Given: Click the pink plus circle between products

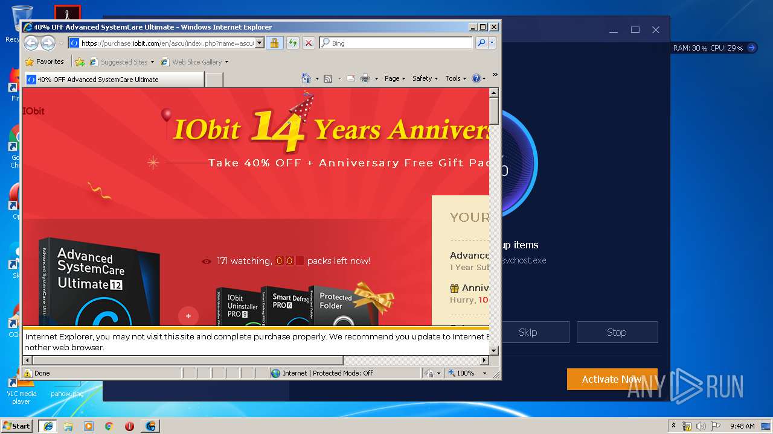Looking at the screenshot, I should (188, 316).
